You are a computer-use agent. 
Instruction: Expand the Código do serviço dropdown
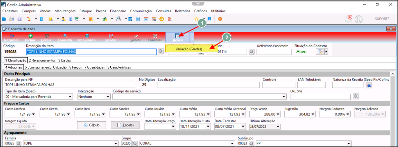tap(284, 97)
